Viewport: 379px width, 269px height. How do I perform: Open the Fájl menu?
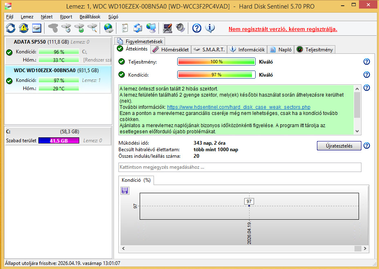10,17
